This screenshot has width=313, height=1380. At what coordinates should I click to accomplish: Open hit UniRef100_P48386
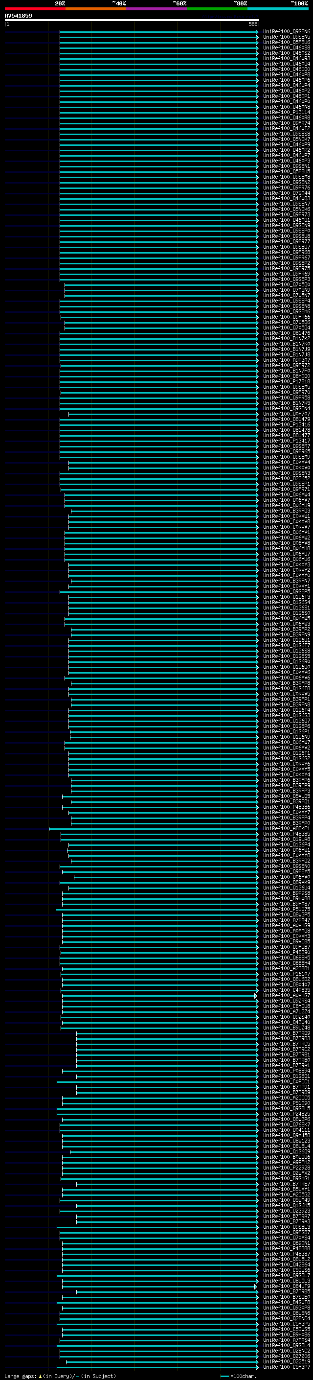click(x=286, y=807)
